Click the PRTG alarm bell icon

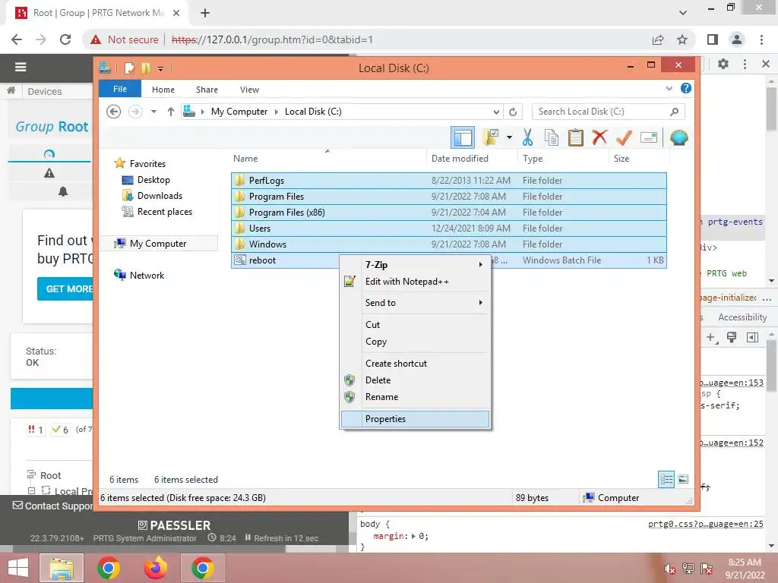coord(62,191)
